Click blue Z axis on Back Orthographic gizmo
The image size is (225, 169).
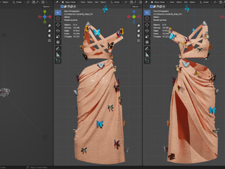pos(134,12)
